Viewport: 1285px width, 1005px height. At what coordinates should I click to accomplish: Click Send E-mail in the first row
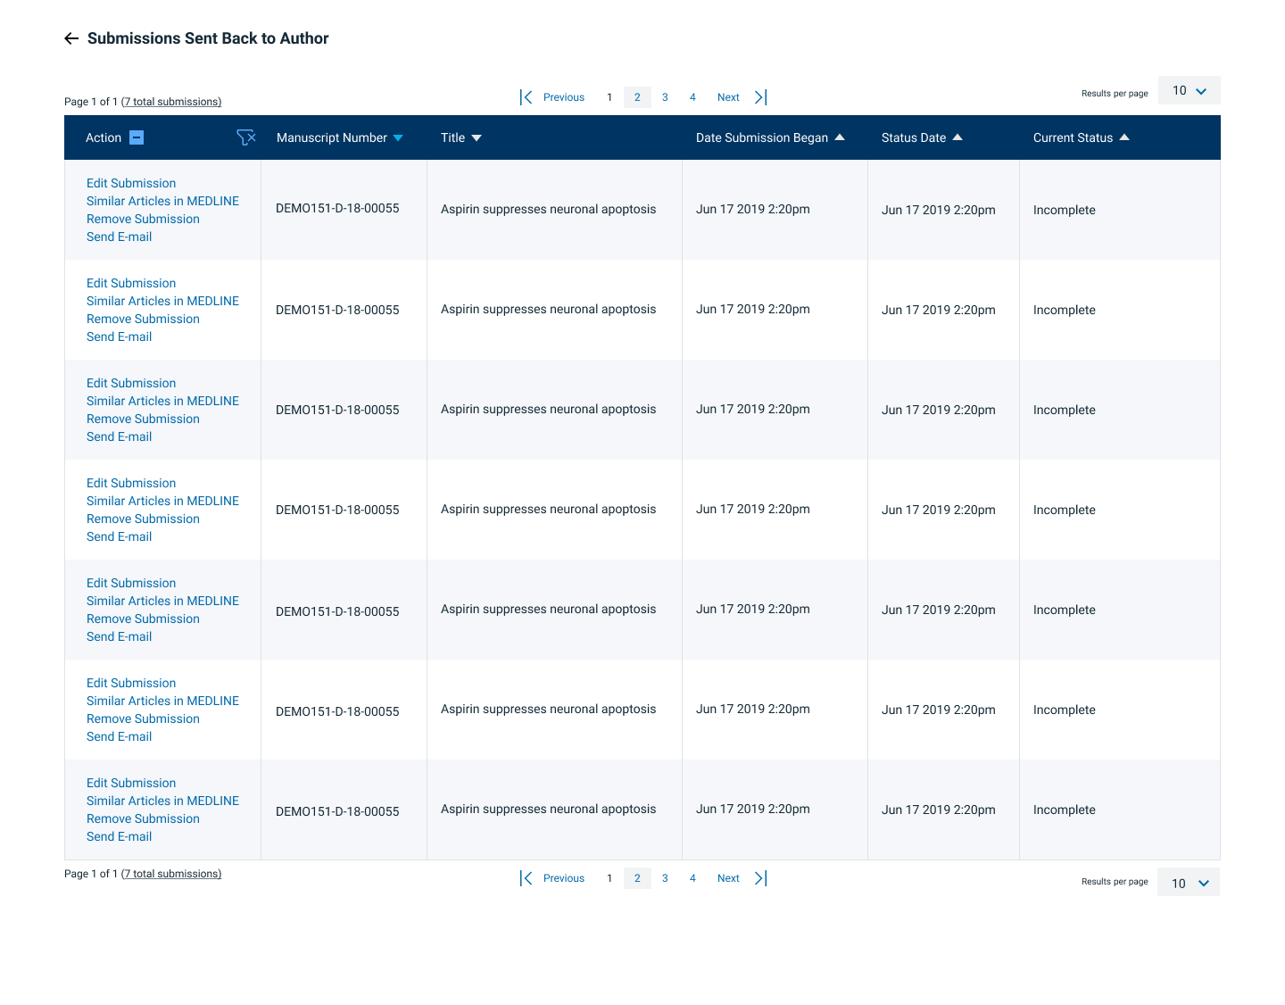point(119,237)
